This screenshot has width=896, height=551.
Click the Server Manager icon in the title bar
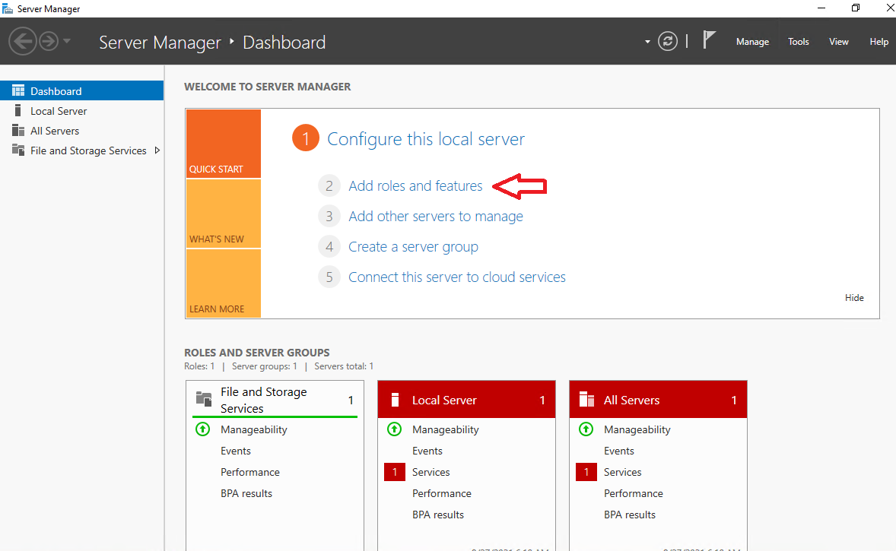(x=9, y=8)
